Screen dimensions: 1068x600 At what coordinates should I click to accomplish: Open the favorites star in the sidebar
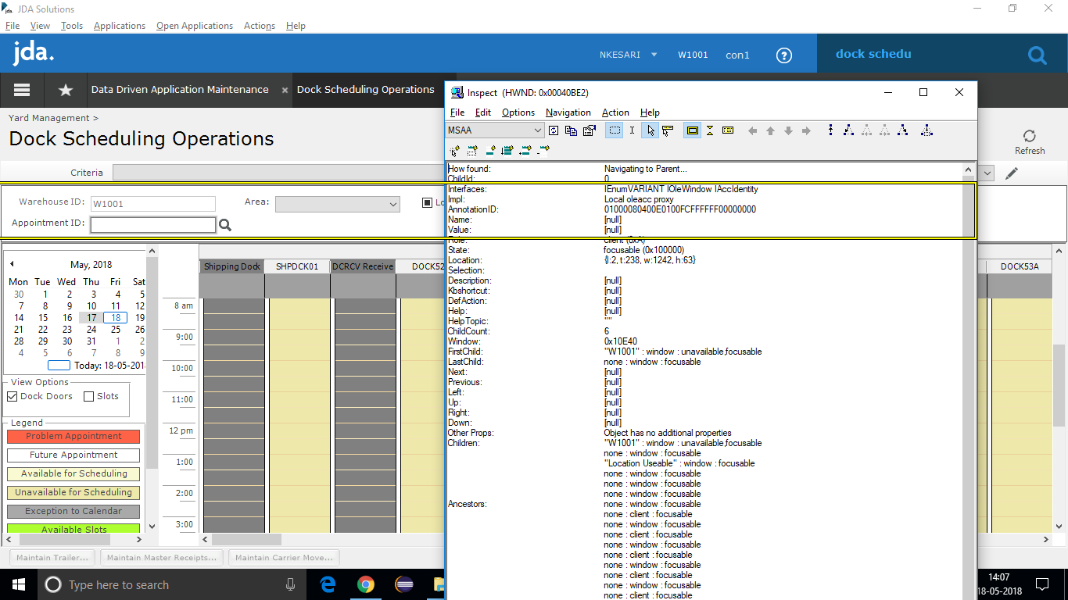(65, 90)
